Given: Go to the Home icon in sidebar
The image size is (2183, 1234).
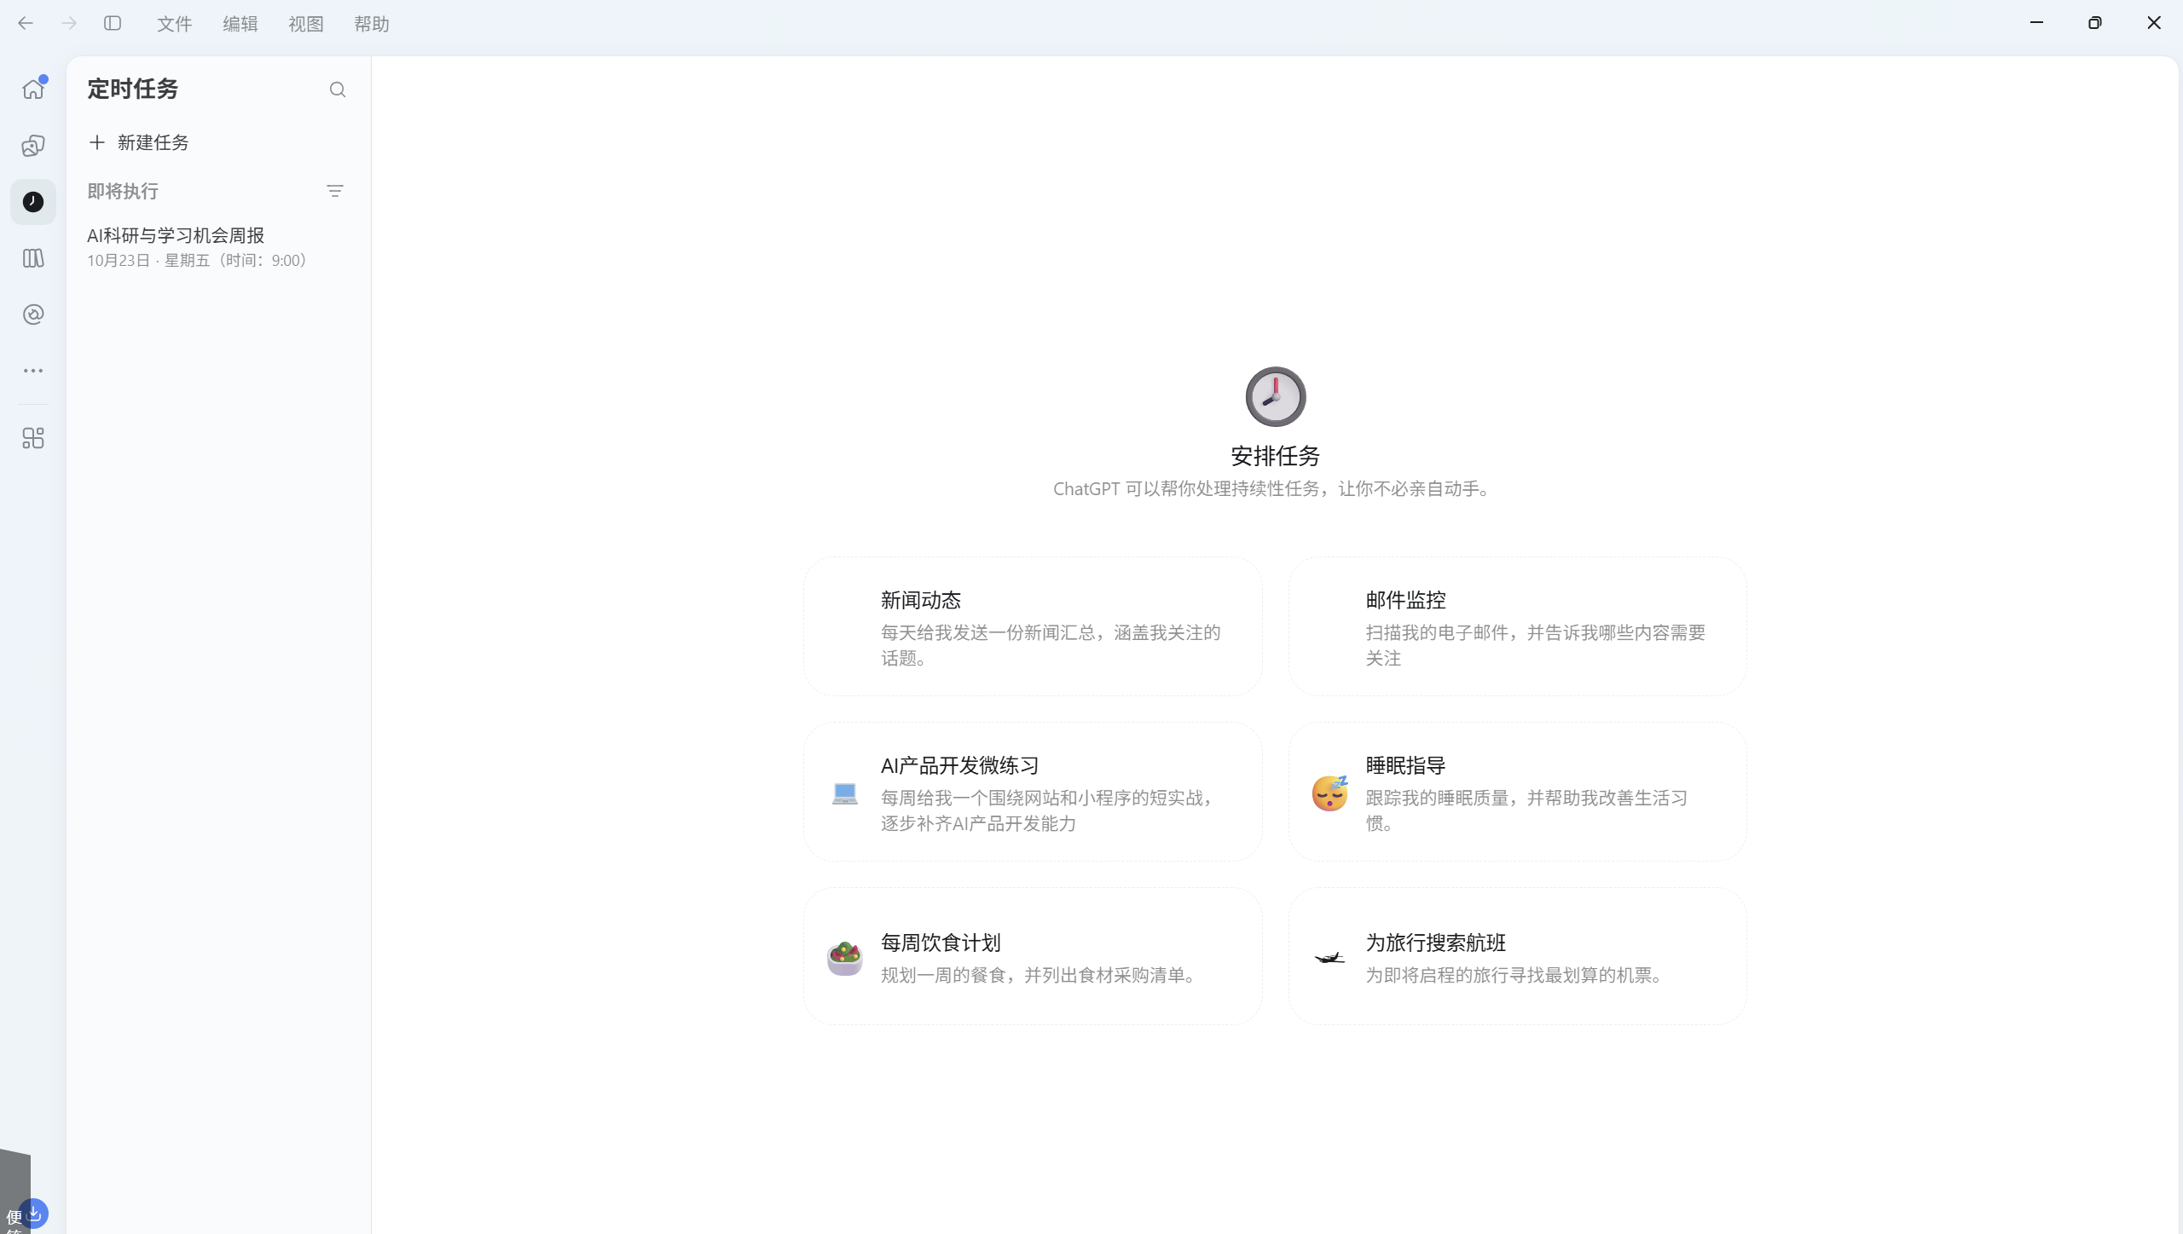Looking at the screenshot, I should (33, 89).
